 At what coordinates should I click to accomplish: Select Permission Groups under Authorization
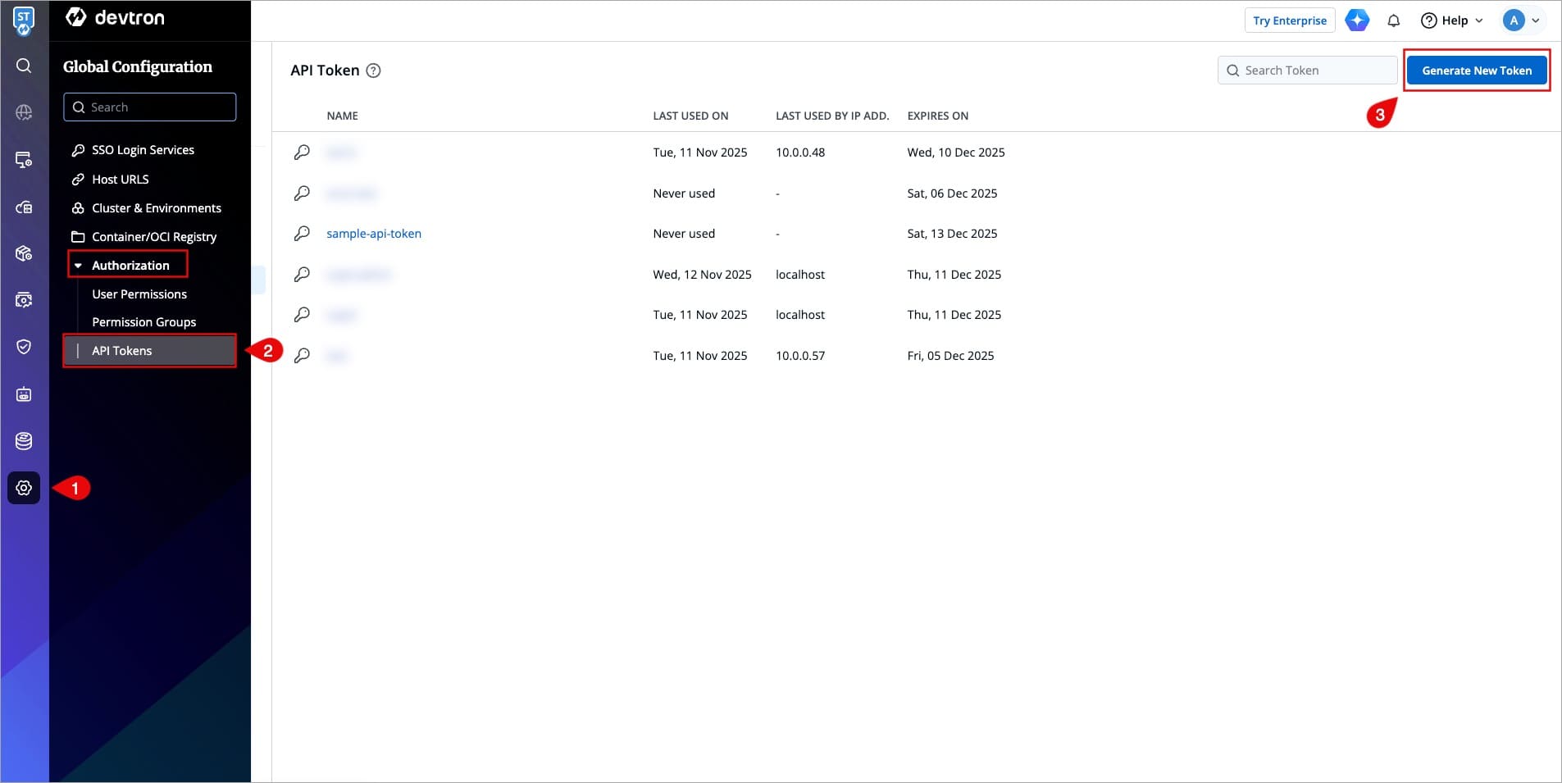coord(143,322)
